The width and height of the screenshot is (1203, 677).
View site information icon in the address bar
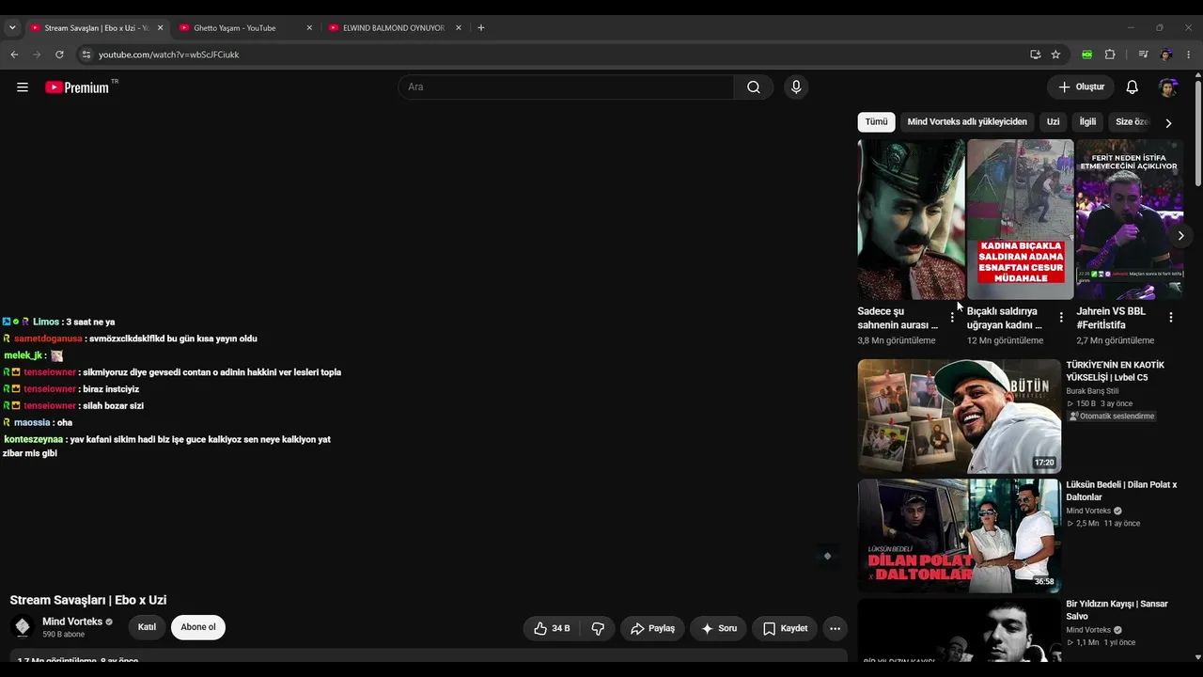[x=86, y=55]
